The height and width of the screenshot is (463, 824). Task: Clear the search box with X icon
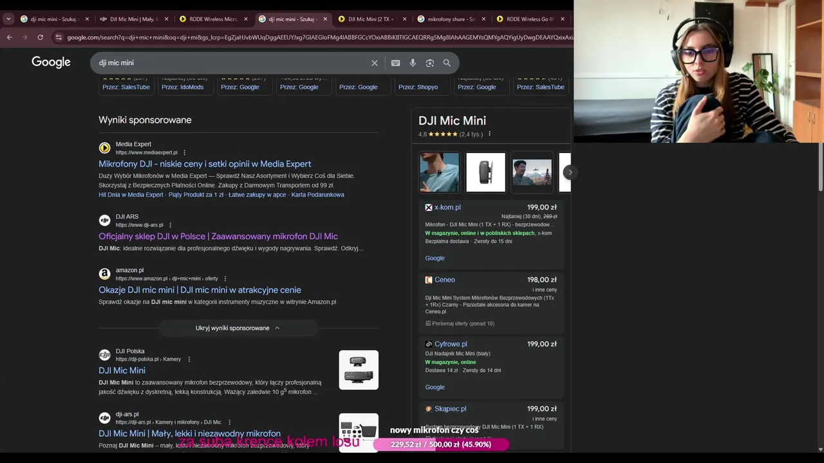(375, 63)
